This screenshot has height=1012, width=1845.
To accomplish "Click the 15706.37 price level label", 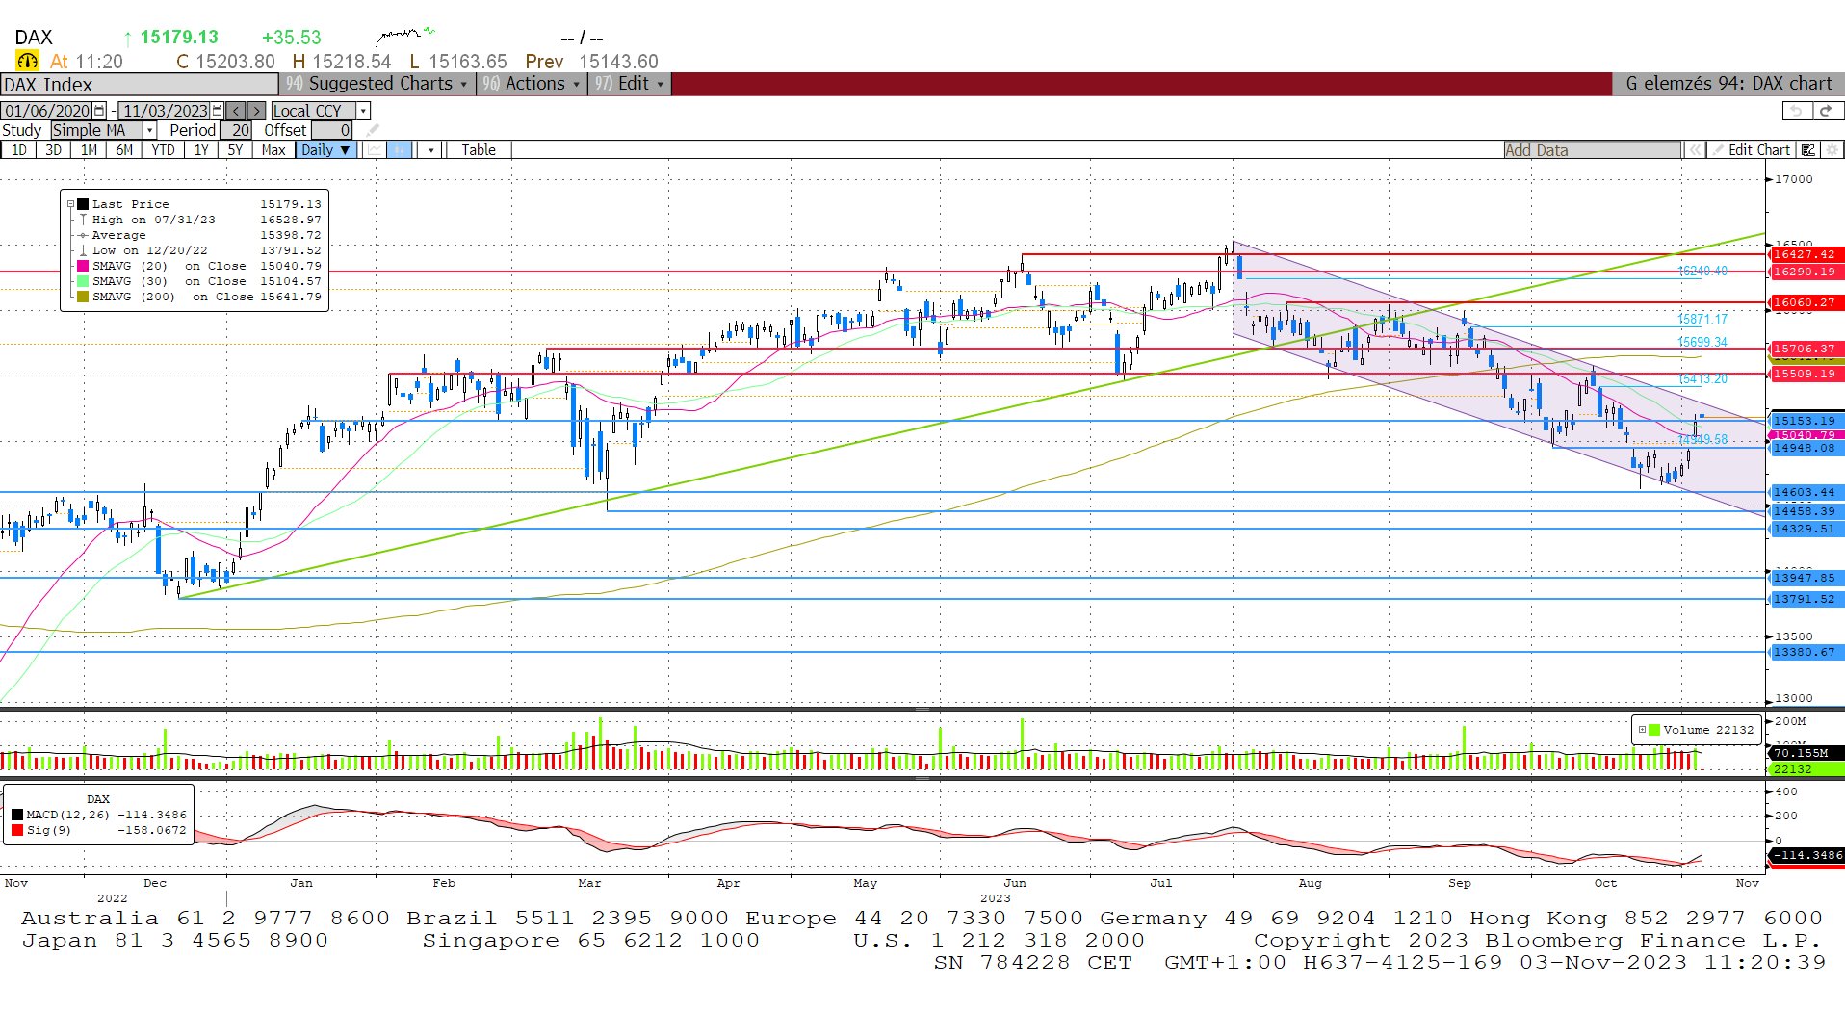I will point(1805,349).
